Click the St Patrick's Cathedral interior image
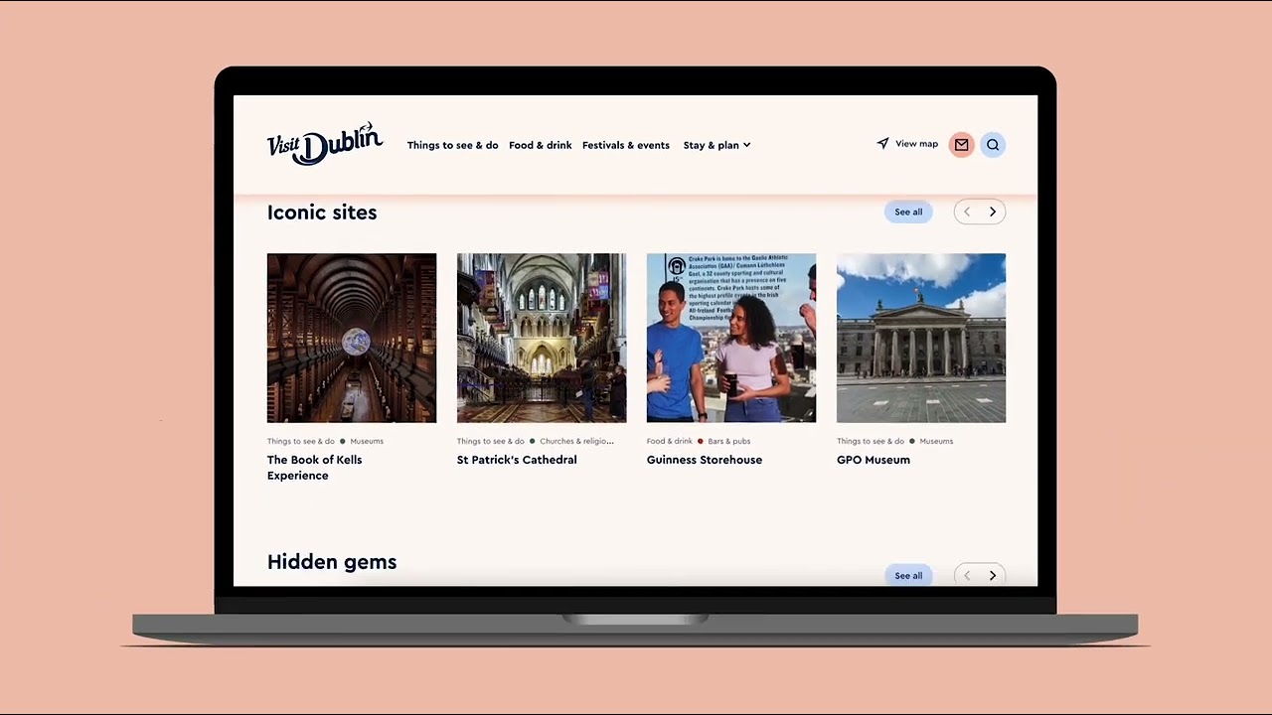 tap(542, 338)
